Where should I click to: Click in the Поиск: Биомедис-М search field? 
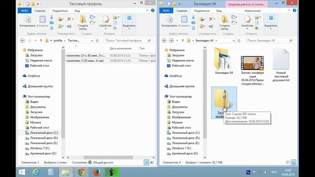pyautogui.click(x=269, y=40)
